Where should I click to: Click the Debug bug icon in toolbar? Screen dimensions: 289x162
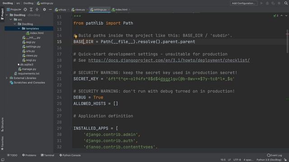[267, 3]
